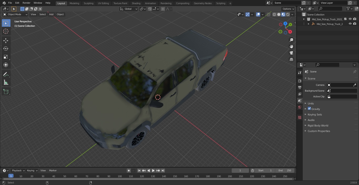Click the timeline Marker menu
The image size is (359, 185).
pyautogui.click(x=53, y=171)
